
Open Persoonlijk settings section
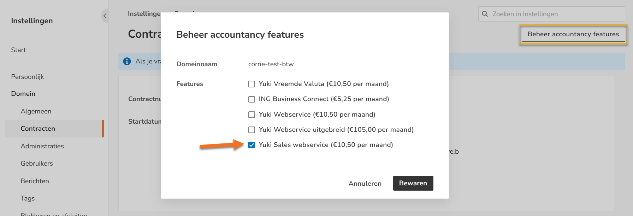(x=28, y=77)
